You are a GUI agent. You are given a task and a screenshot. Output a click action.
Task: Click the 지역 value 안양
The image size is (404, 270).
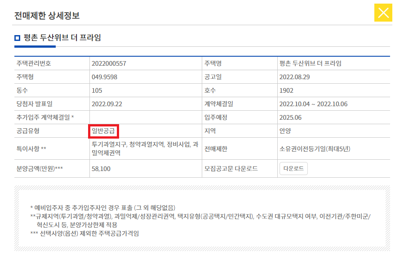coord(285,131)
